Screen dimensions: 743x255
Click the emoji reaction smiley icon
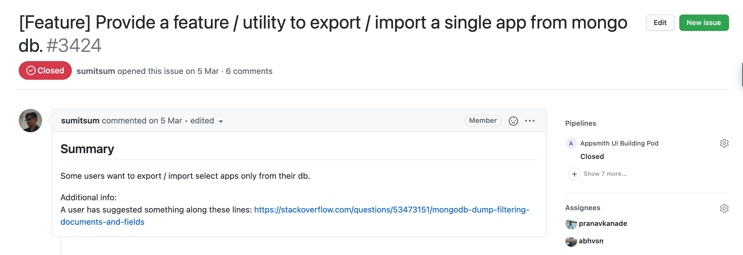pos(513,121)
